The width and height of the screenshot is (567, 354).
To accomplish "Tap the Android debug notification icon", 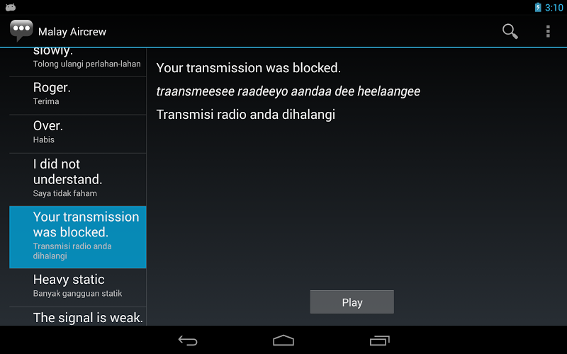I will click(x=11, y=7).
